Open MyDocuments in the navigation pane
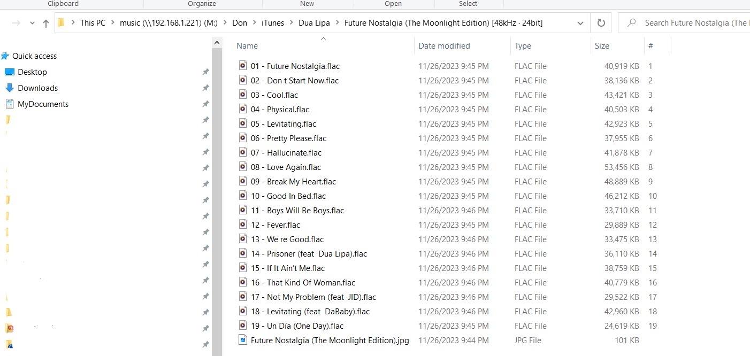The image size is (750, 356). click(x=43, y=104)
